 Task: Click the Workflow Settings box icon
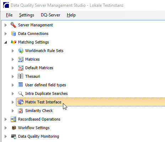click(14, 128)
